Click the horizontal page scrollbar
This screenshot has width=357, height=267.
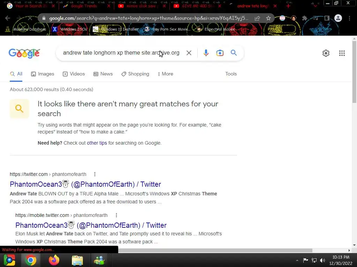pyautogui.click(x=215, y=250)
